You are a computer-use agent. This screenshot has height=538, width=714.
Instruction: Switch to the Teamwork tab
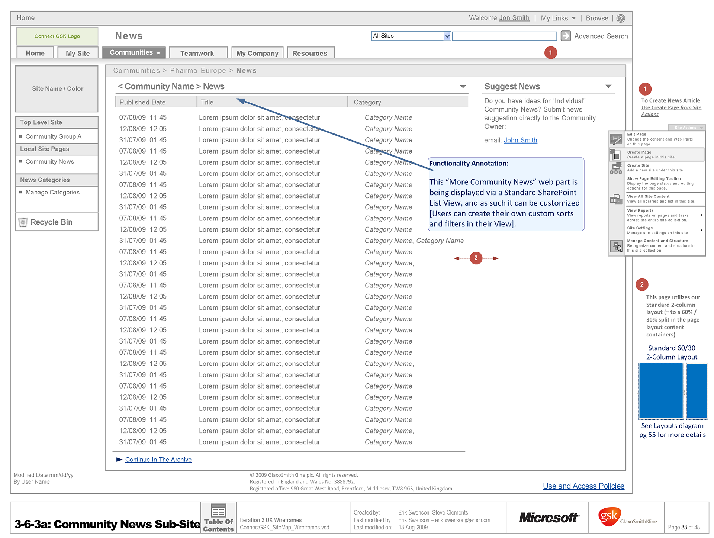[197, 53]
